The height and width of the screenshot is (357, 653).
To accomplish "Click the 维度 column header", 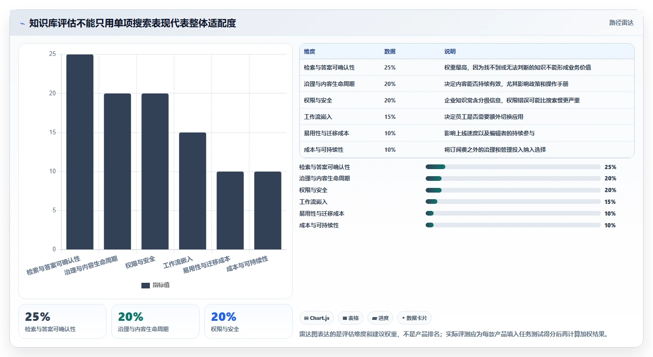I will (x=310, y=51).
